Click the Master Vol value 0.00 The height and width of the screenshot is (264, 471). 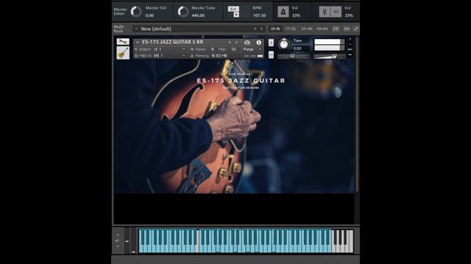pos(149,15)
